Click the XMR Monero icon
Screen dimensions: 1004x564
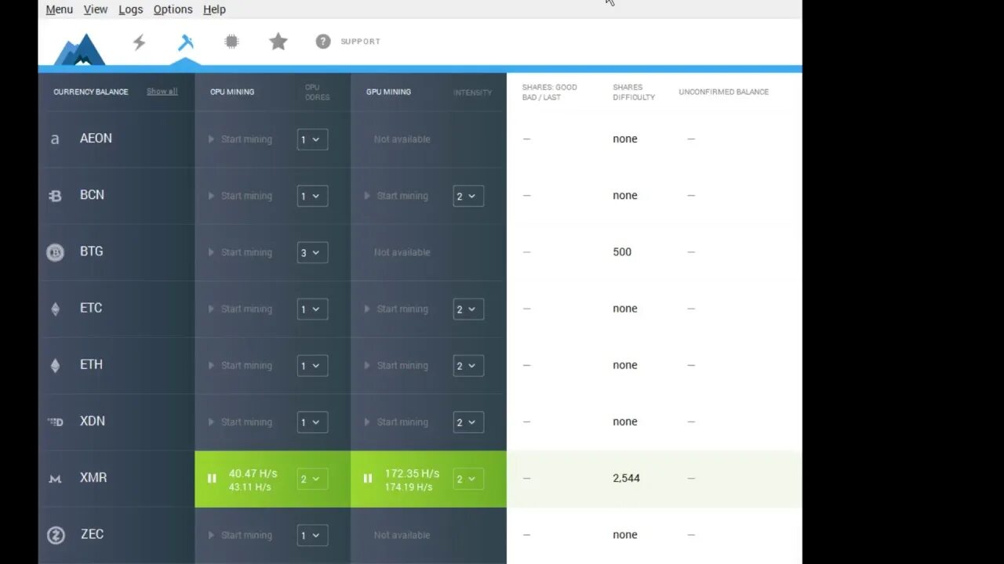(55, 479)
